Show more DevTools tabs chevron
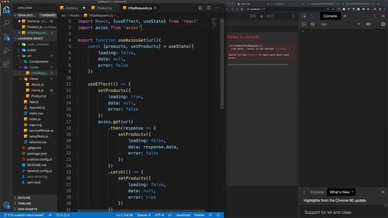Viewport: 388px width, 218px height. (x=345, y=16)
